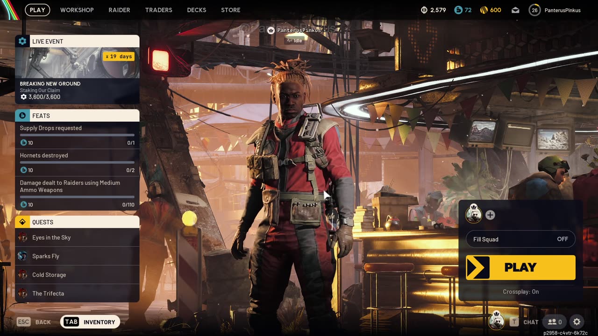Open the PanterusPinkus profile name
Image resolution: width=598 pixels, height=336 pixels.
pos(562,10)
